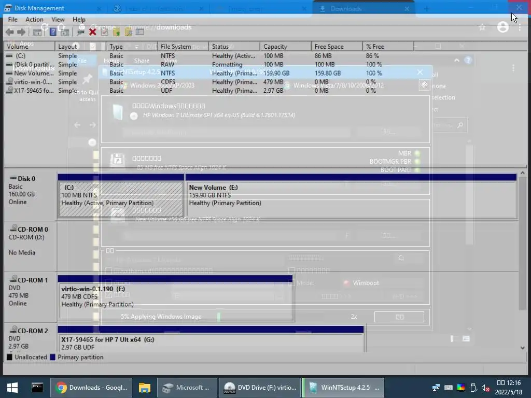Open the View menu in Disk Management
This screenshot has width=531, height=398.
[58, 19]
